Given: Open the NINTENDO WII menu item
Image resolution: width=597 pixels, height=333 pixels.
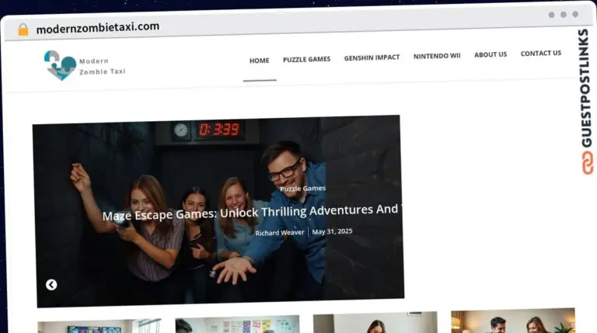Looking at the screenshot, I should click(437, 56).
